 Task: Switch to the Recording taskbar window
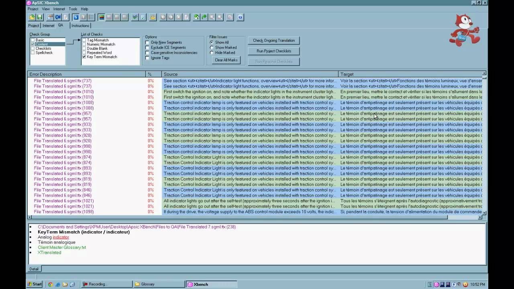point(106,284)
